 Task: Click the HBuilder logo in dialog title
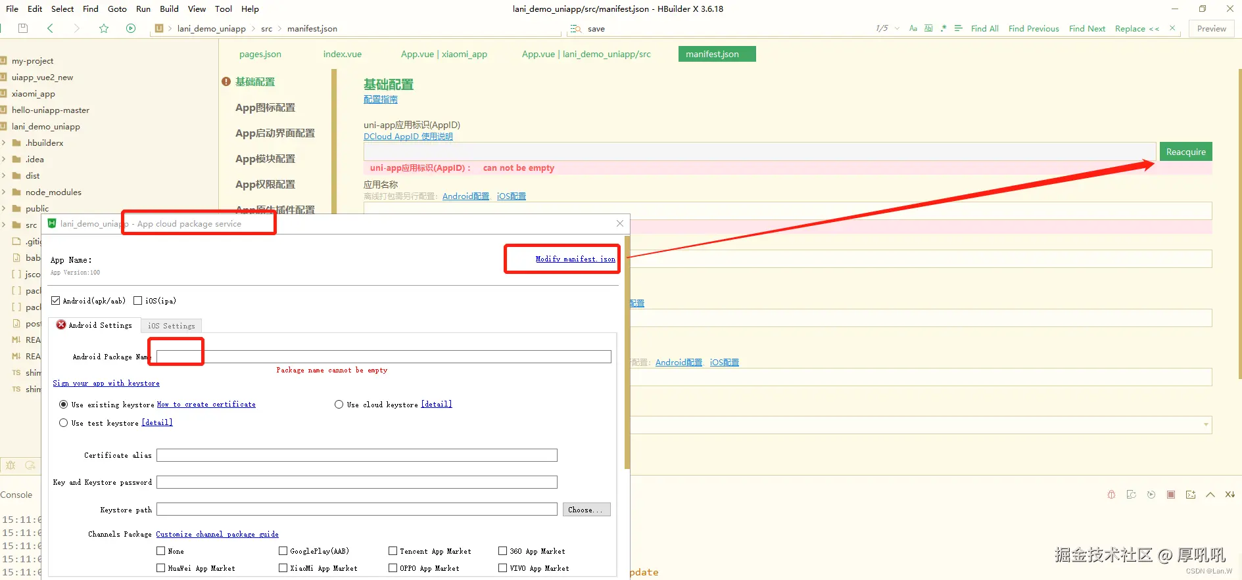(x=52, y=223)
